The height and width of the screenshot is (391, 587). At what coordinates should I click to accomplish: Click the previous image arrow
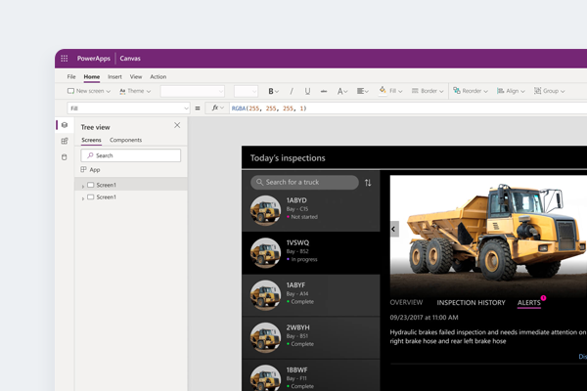coord(394,229)
